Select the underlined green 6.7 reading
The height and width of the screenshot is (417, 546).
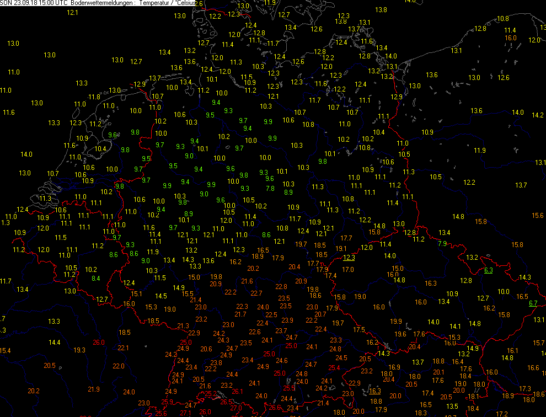click(x=533, y=303)
